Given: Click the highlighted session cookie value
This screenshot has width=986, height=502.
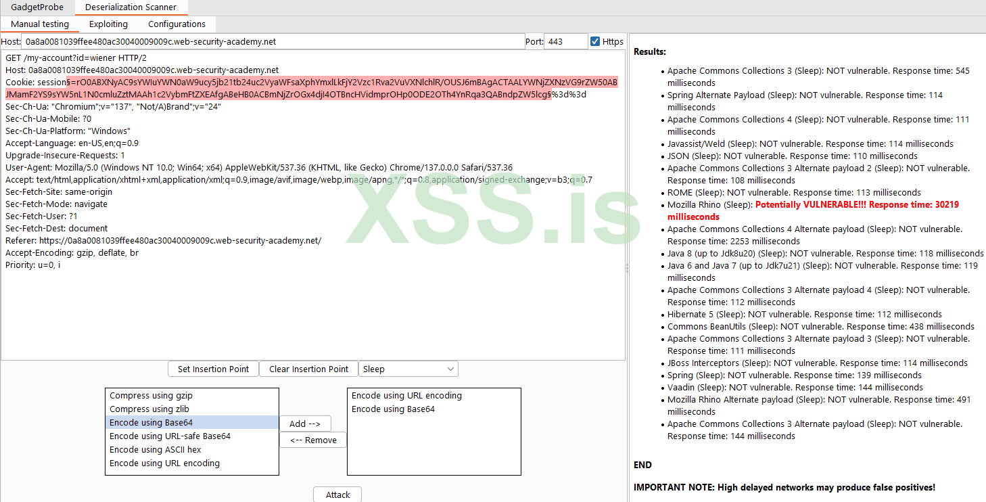Looking at the screenshot, I should (x=311, y=89).
